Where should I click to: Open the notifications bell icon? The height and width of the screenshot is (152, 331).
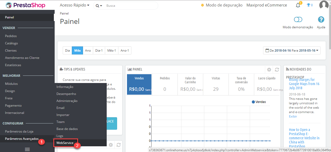click(298, 5)
